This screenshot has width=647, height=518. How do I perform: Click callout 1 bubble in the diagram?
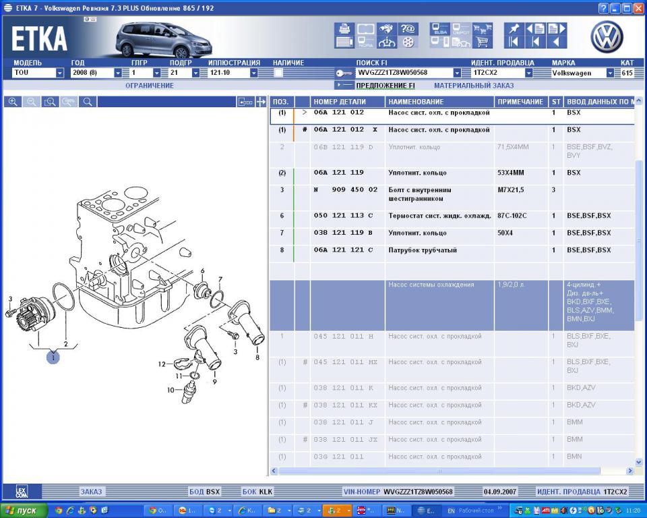coord(53,357)
